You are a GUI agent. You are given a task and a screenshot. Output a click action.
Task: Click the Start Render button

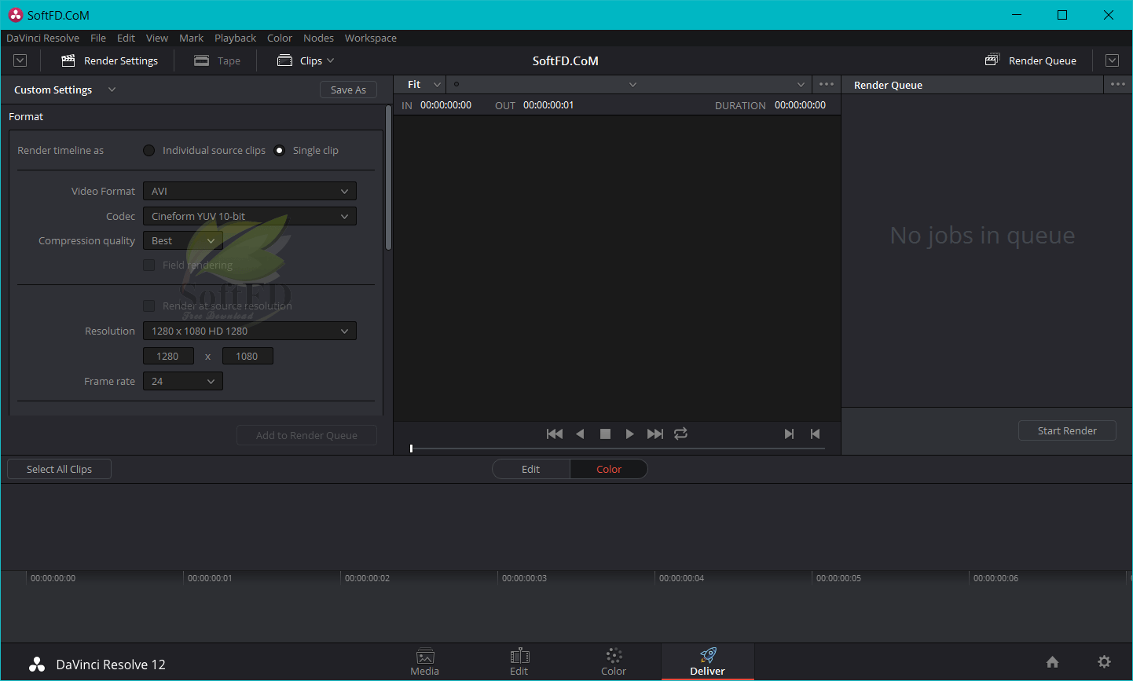click(x=1067, y=430)
